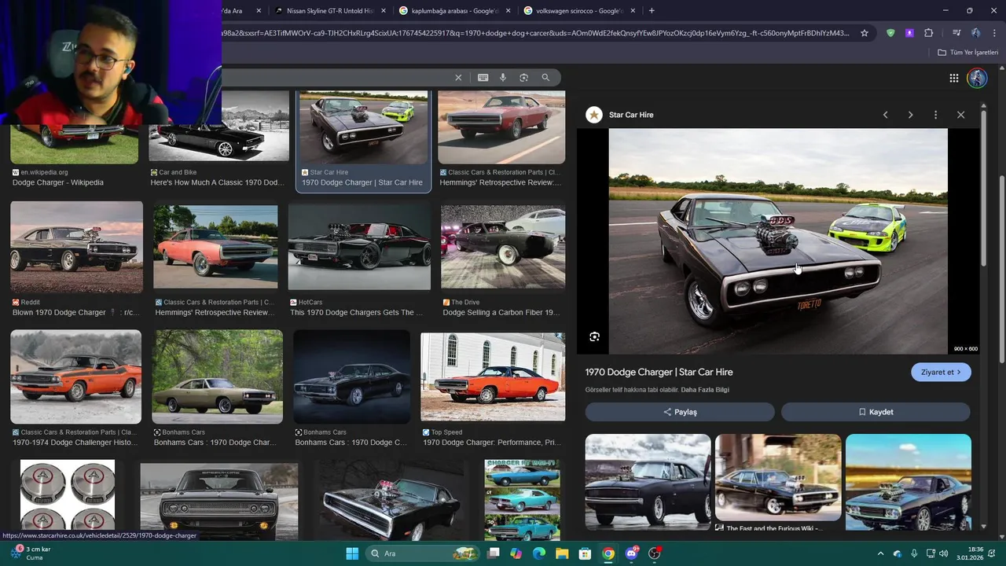Image resolution: width=1006 pixels, height=566 pixels.
Task: Open the HotCars 1970 Dodge Chargers image
Action: click(359, 247)
